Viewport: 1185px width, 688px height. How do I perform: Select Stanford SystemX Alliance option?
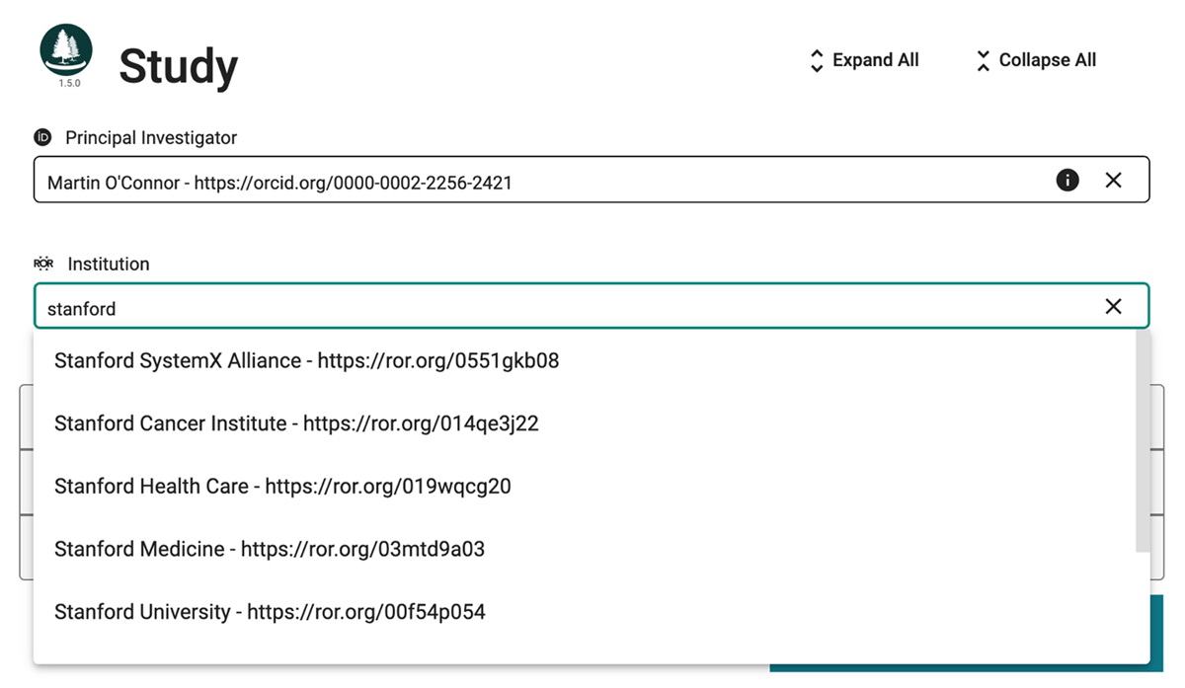pos(585,360)
